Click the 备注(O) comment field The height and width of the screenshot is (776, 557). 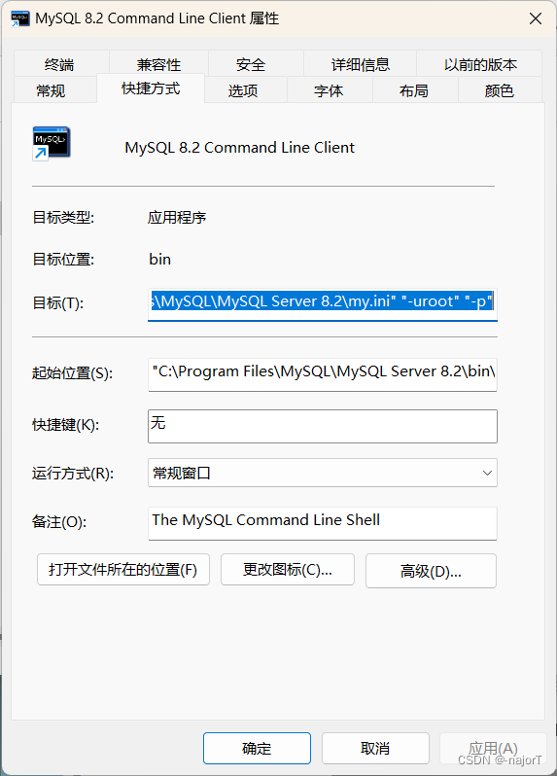323,523
